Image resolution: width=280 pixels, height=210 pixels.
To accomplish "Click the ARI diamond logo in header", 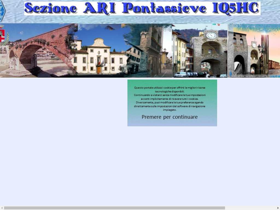I will pyautogui.click(x=3, y=11).
